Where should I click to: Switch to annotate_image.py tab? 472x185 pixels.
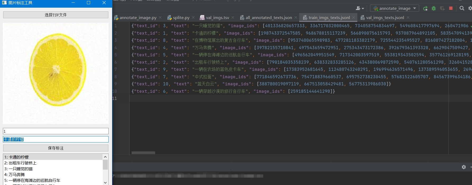click(x=138, y=17)
